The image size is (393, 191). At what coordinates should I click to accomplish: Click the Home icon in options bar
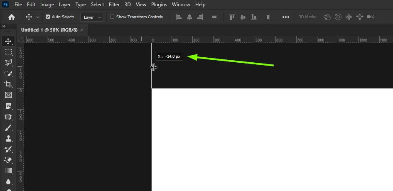point(12,17)
